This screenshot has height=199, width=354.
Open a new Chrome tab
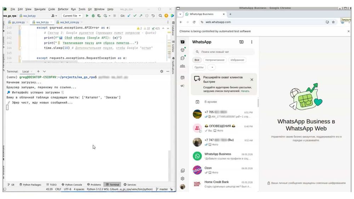tap(230, 14)
